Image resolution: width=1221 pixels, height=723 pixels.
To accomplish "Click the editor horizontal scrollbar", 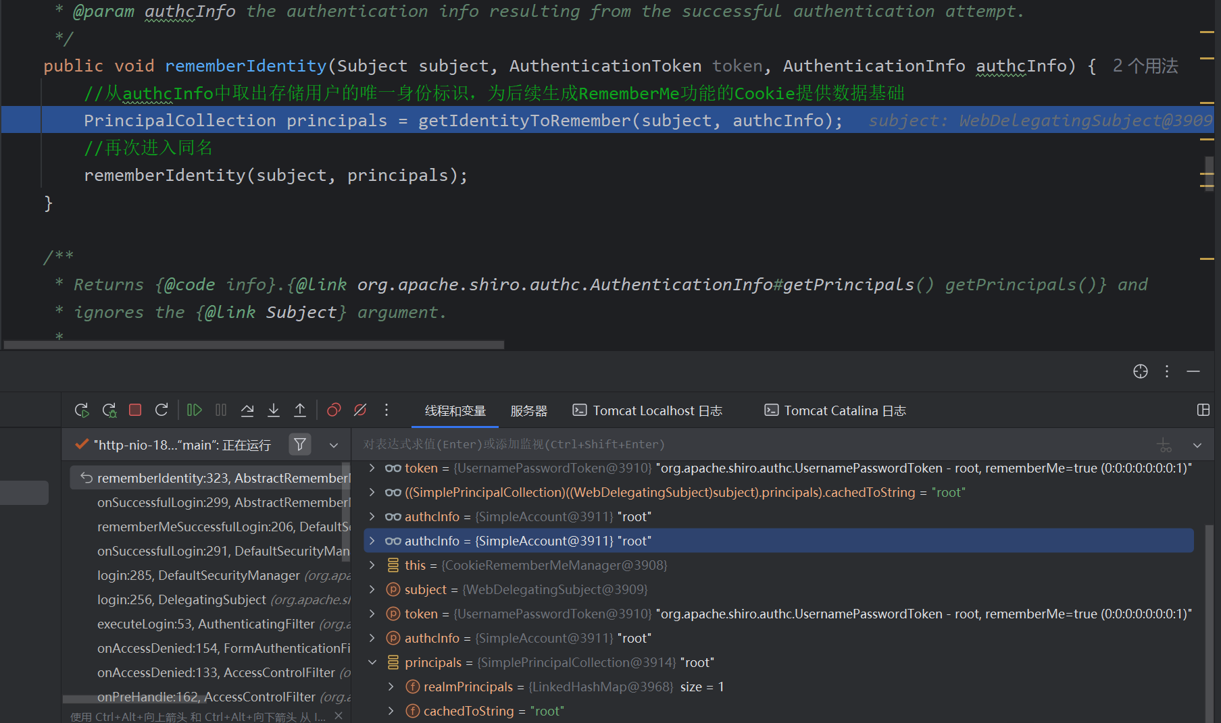I will [x=253, y=345].
